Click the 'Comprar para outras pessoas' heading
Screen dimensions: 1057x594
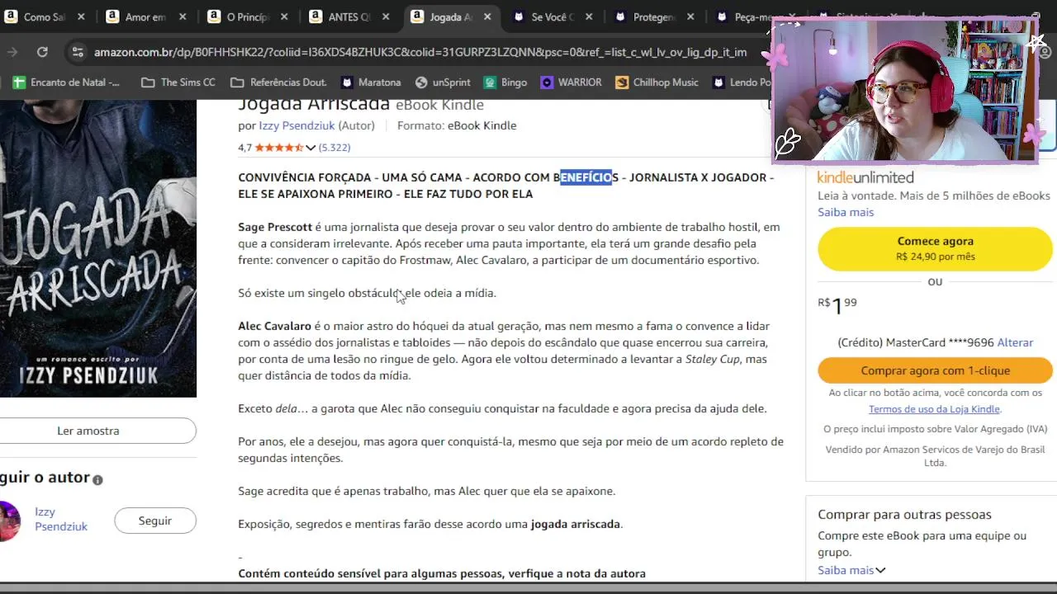904,514
